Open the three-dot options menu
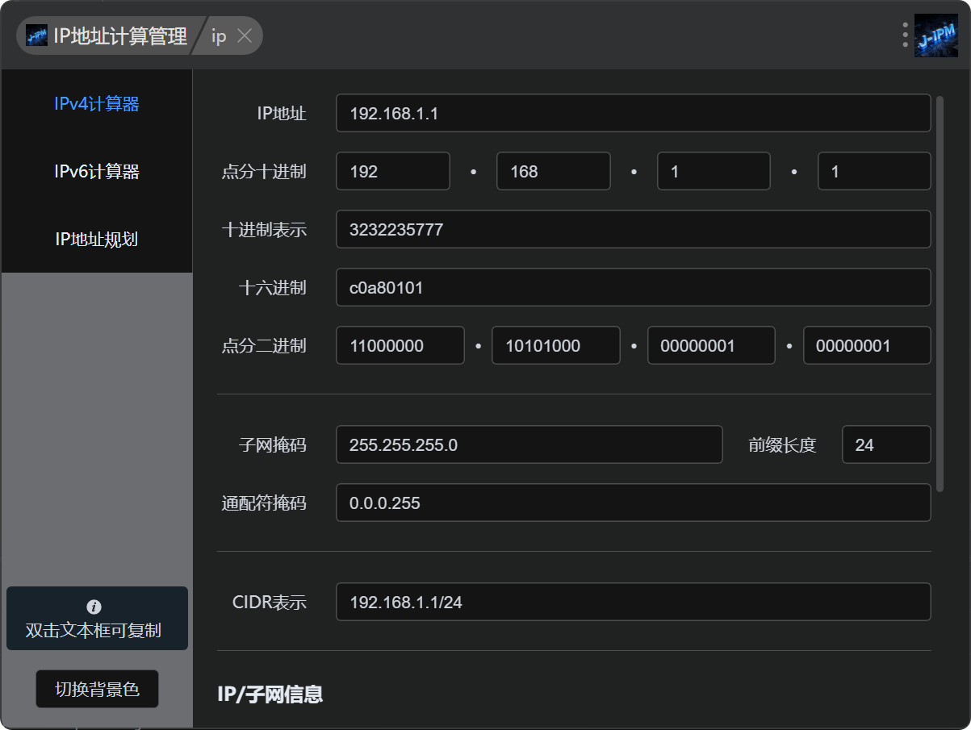The image size is (971, 730). [906, 35]
